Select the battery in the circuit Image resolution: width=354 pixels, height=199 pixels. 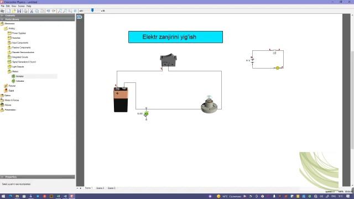coord(121,99)
